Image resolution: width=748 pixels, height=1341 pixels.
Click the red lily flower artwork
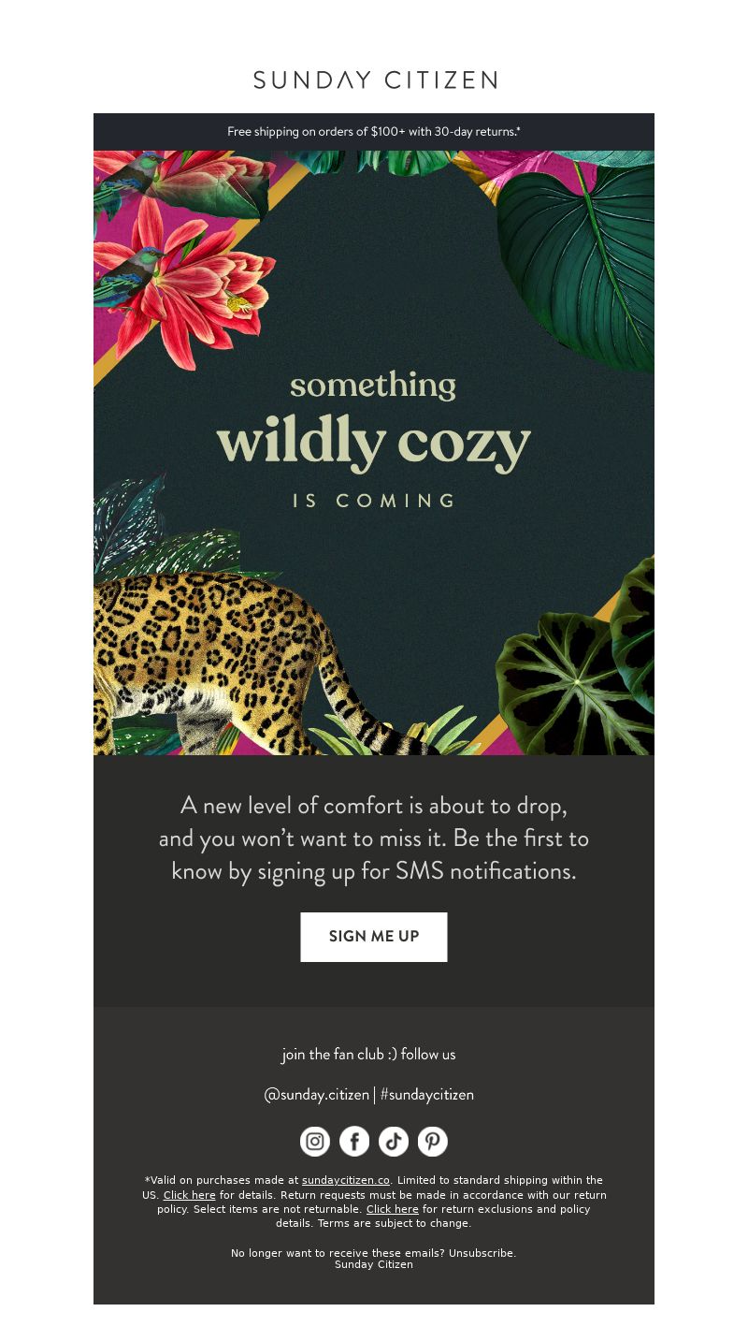click(x=187, y=271)
